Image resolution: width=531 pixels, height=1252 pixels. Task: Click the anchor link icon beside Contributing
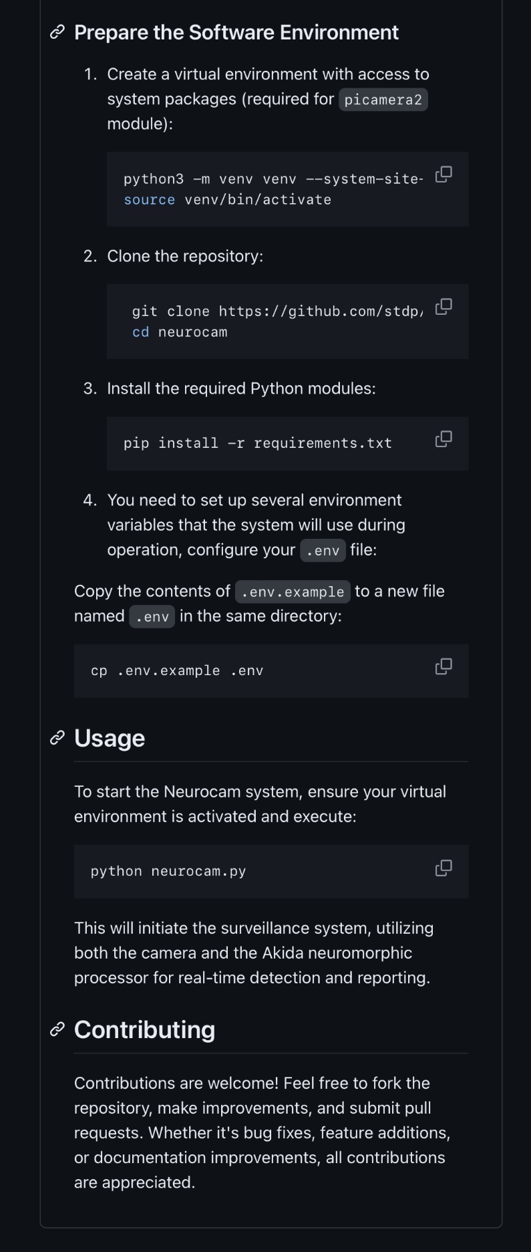click(x=57, y=1029)
